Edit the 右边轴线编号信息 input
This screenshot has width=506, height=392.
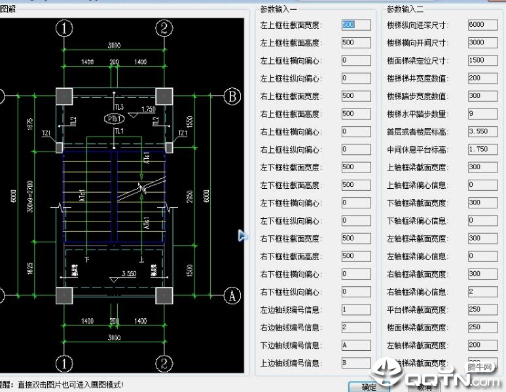[x=355, y=327]
